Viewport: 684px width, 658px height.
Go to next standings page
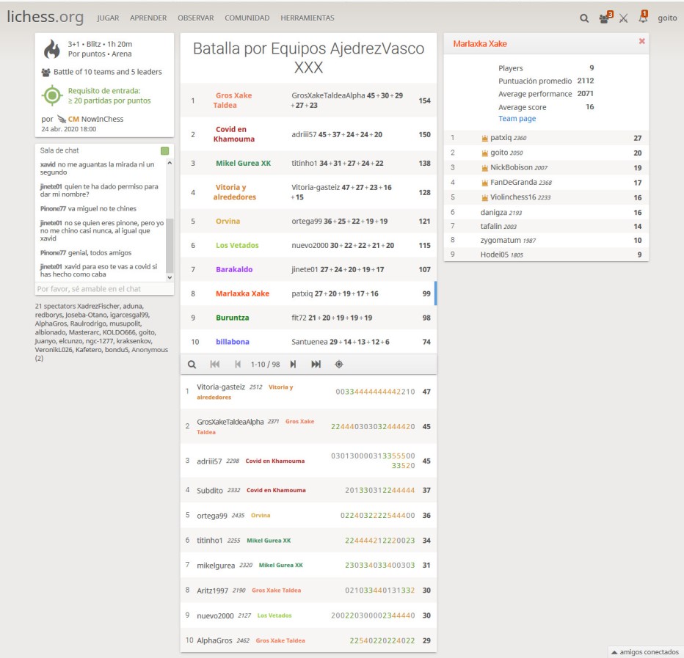click(293, 364)
